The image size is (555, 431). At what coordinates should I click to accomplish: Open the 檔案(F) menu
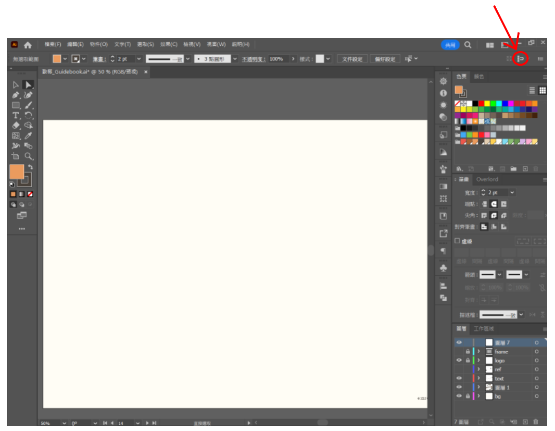pyautogui.click(x=53, y=44)
